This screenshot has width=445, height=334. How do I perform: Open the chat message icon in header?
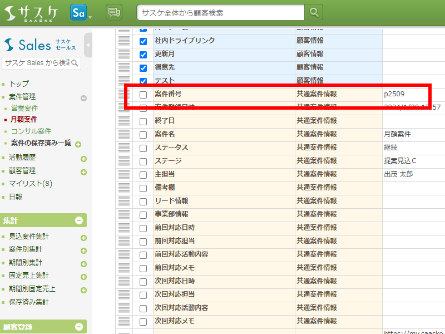click(113, 12)
